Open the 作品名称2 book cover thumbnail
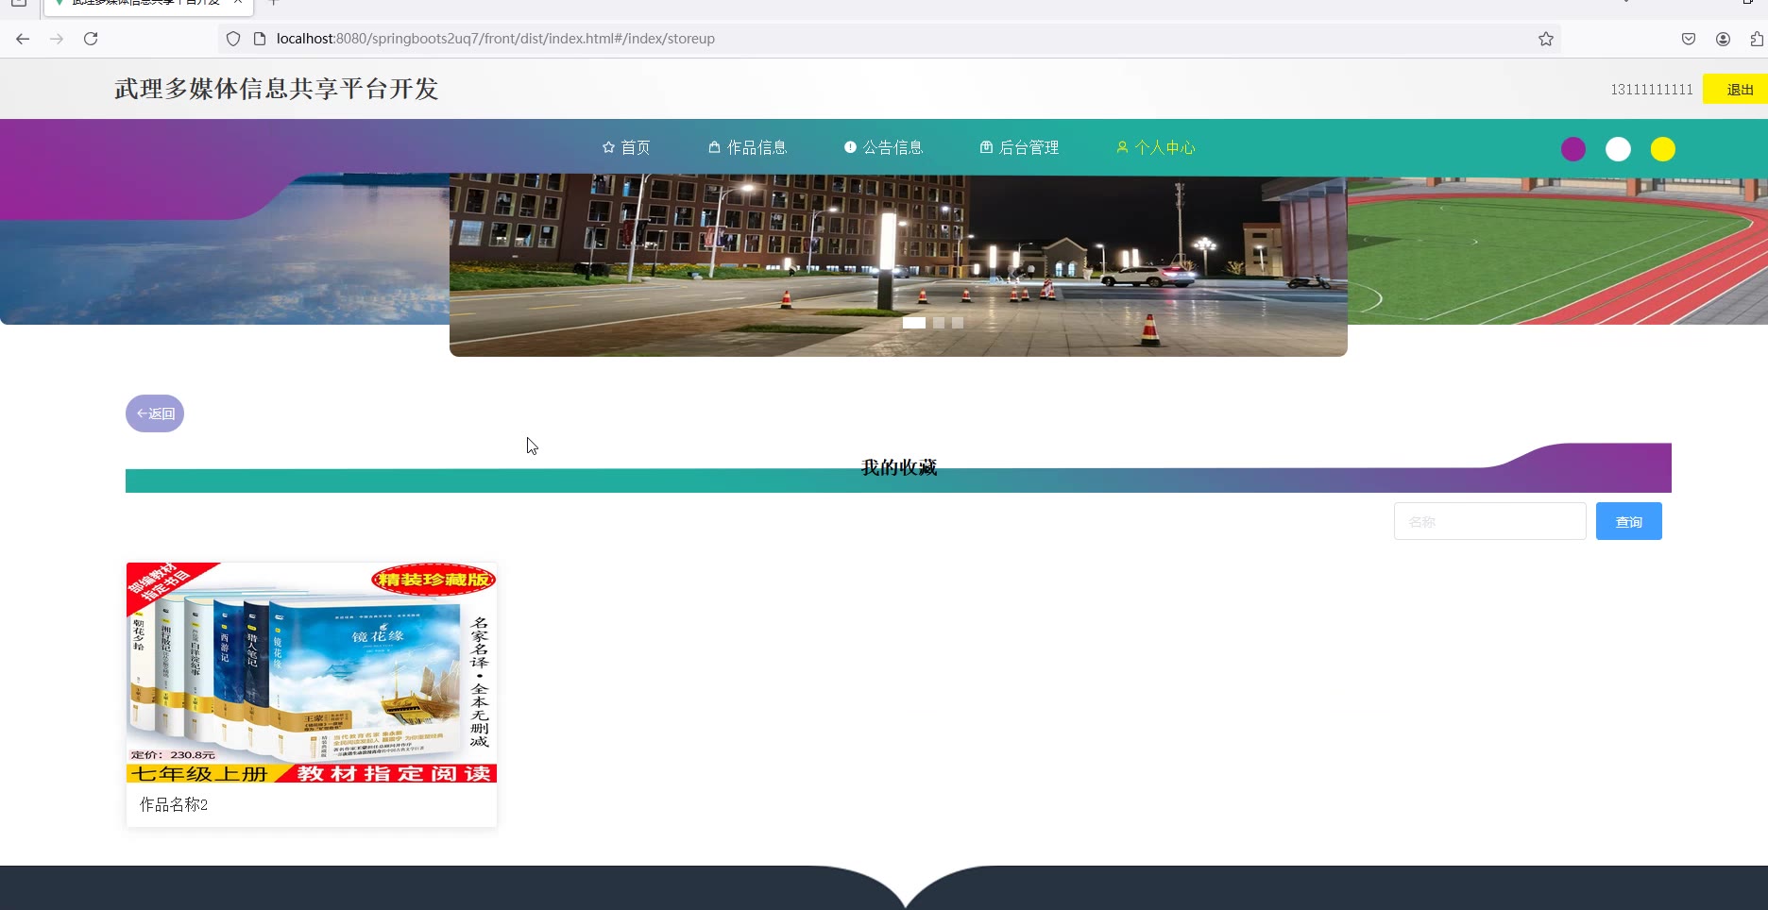This screenshot has width=1768, height=910. 312,673
